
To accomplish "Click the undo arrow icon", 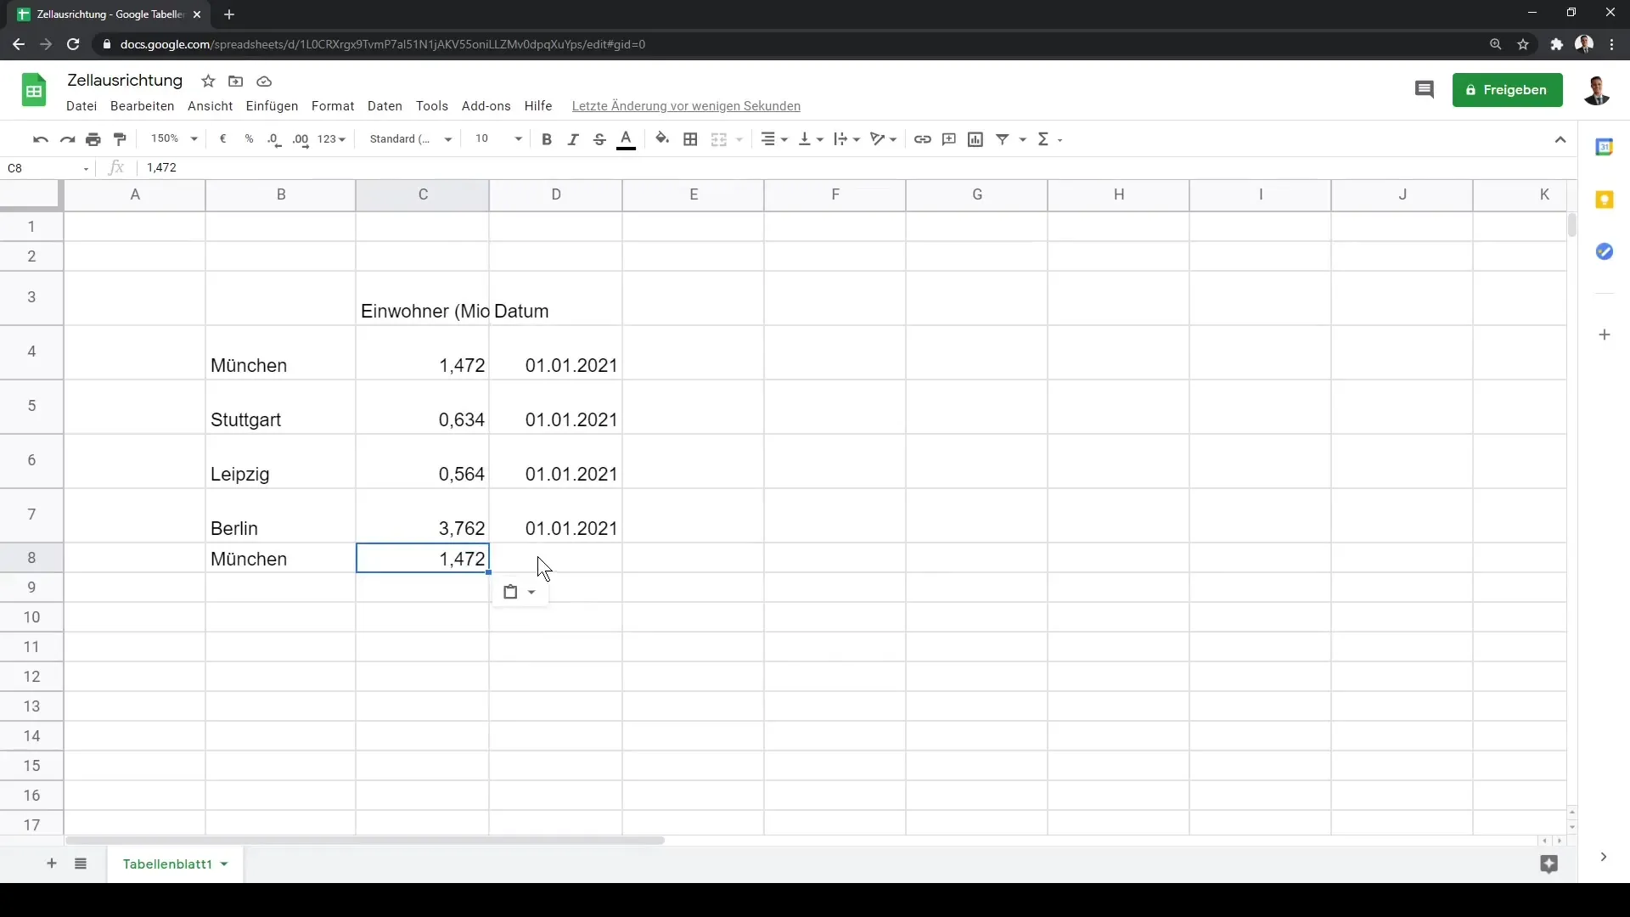I will click(x=40, y=139).
